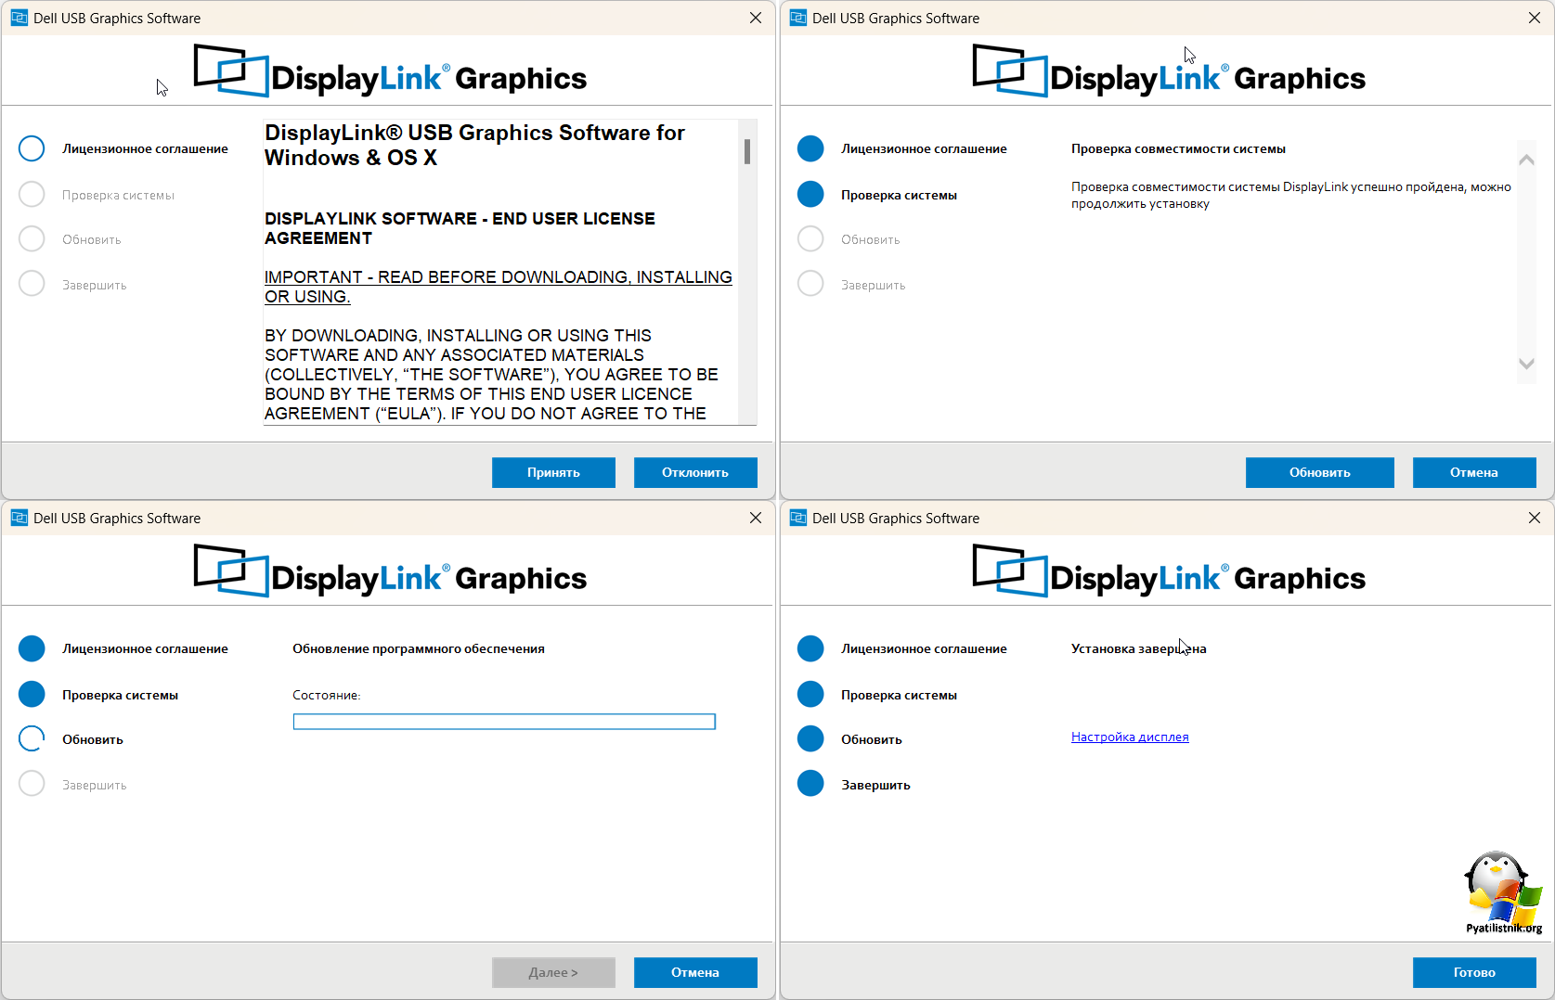Click the Отклонить button to decline the license

pos(695,472)
